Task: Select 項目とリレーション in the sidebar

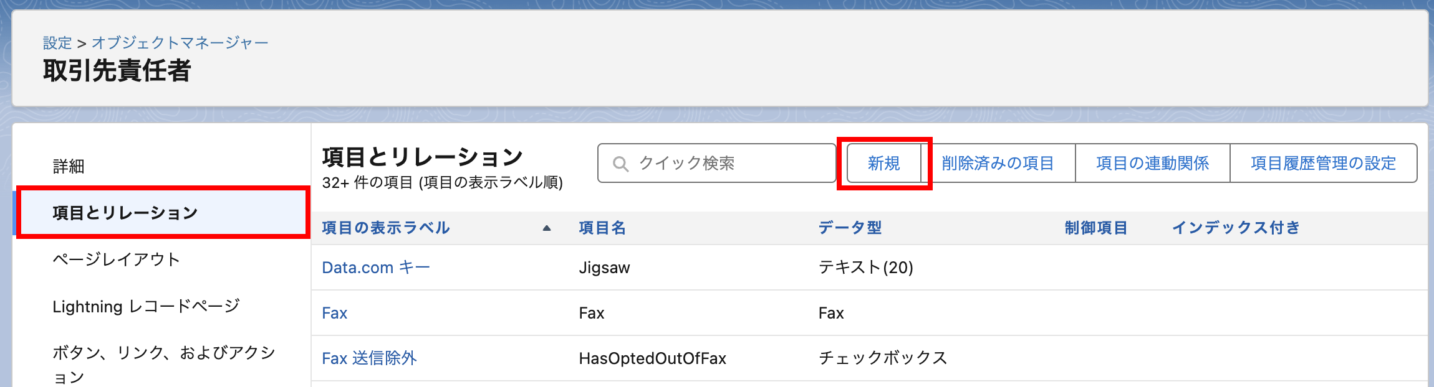Action: pyautogui.click(x=125, y=213)
